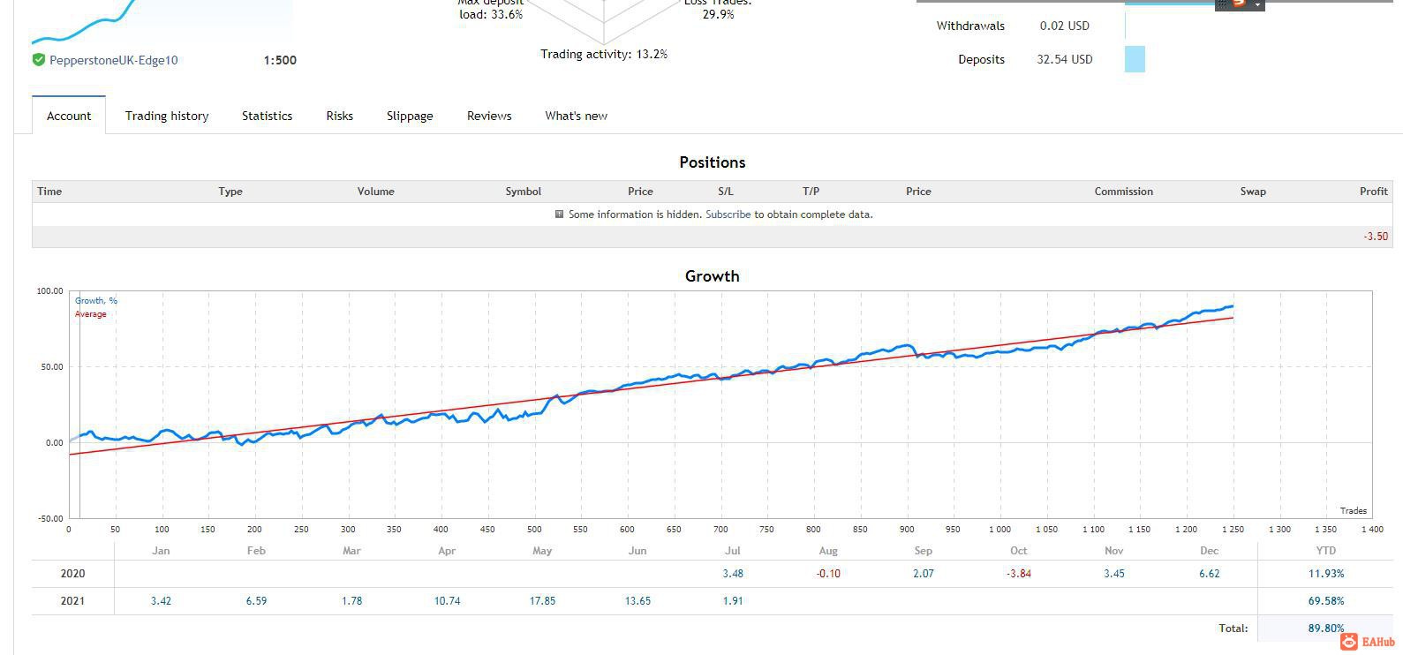Click the Trading activity: 13.2% label
This screenshot has height=655, width=1403.
click(x=604, y=55)
